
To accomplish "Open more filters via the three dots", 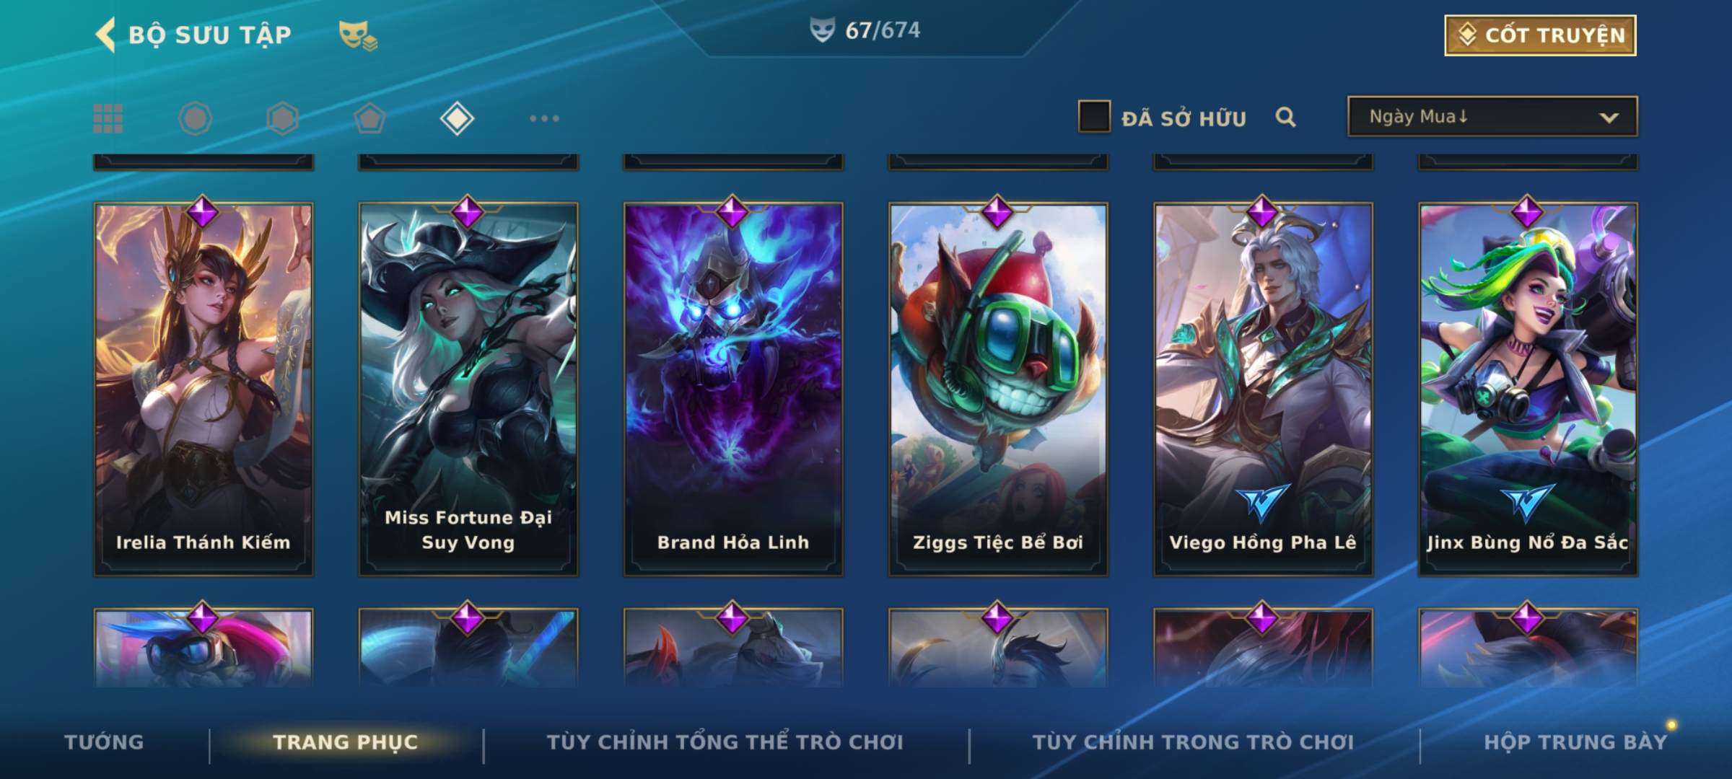I will pos(544,118).
